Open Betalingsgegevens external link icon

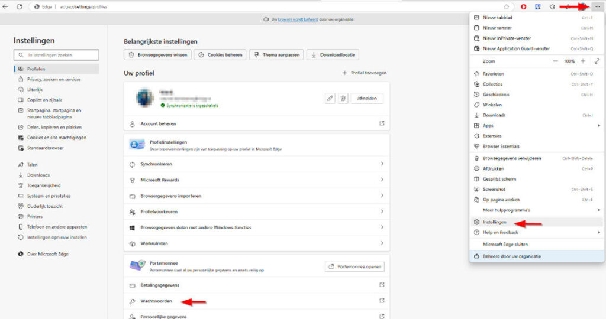tap(382, 285)
